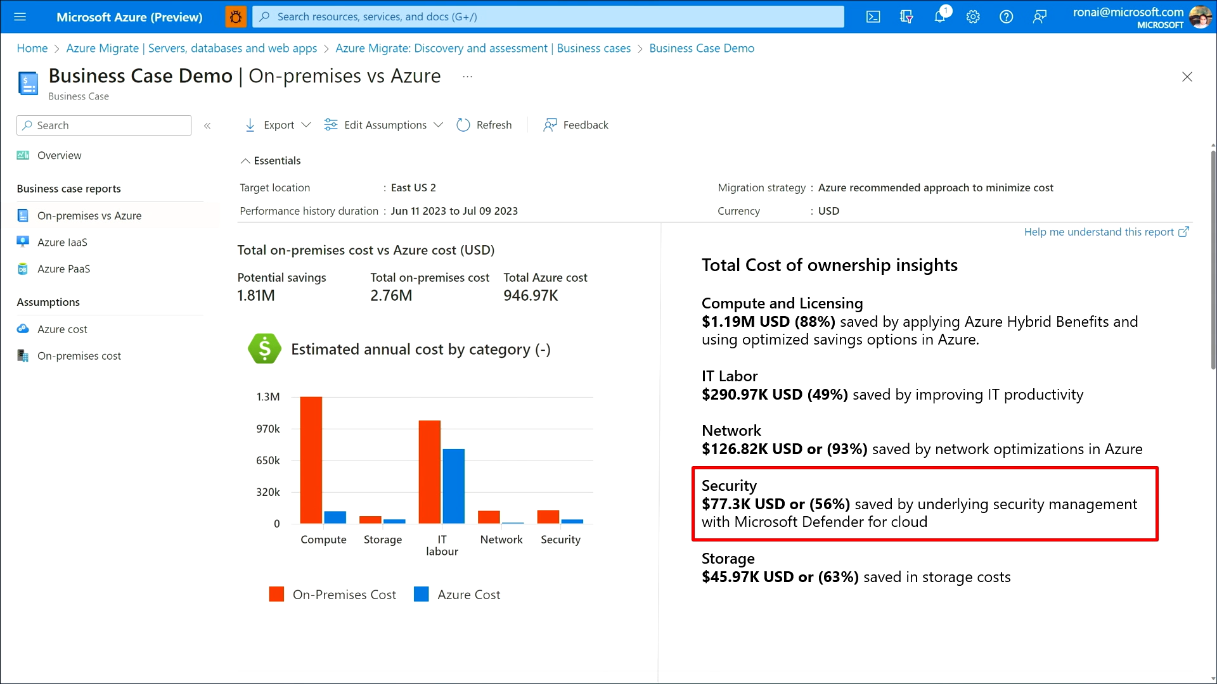
Task: Click the notifications bell icon
Action: (939, 17)
